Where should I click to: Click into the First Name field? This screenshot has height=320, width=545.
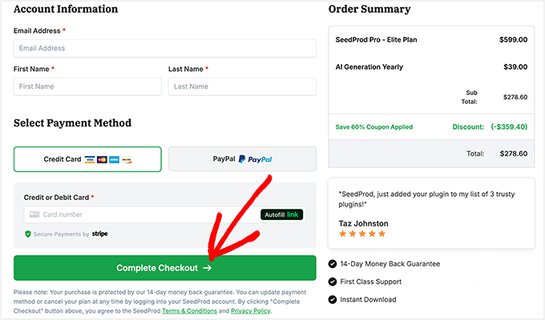(x=87, y=86)
